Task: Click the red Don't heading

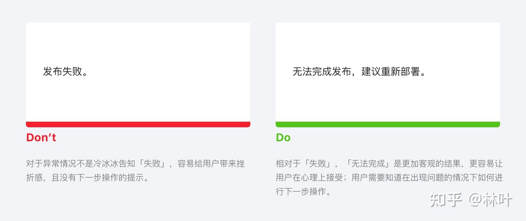Action: click(x=41, y=137)
